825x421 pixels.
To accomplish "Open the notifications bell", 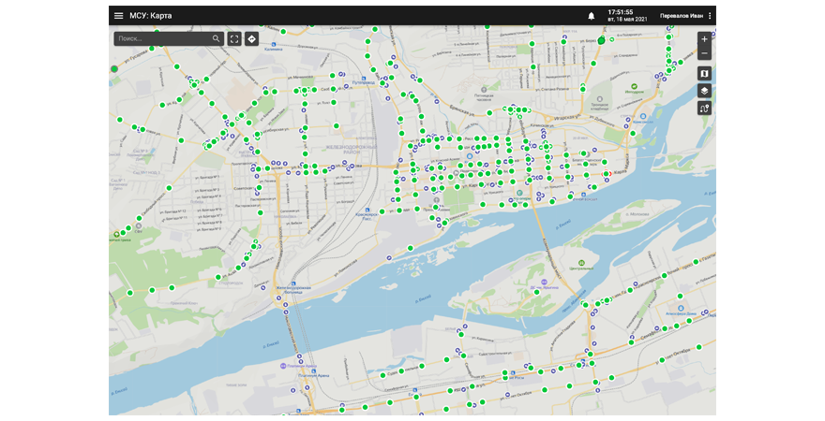I will click(592, 16).
